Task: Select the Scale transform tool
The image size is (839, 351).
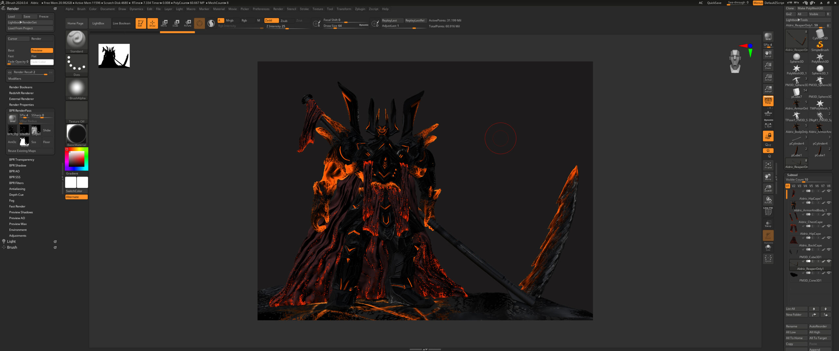Action: (x=176, y=23)
